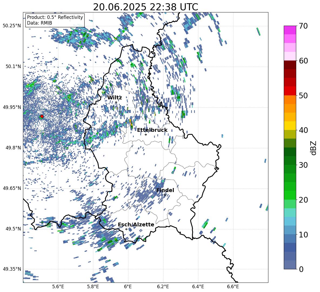Viewport: 320px width, 292px height.
Task: Click the Product: 0.5° Reflectivity text
Action: pyautogui.click(x=55, y=17)
